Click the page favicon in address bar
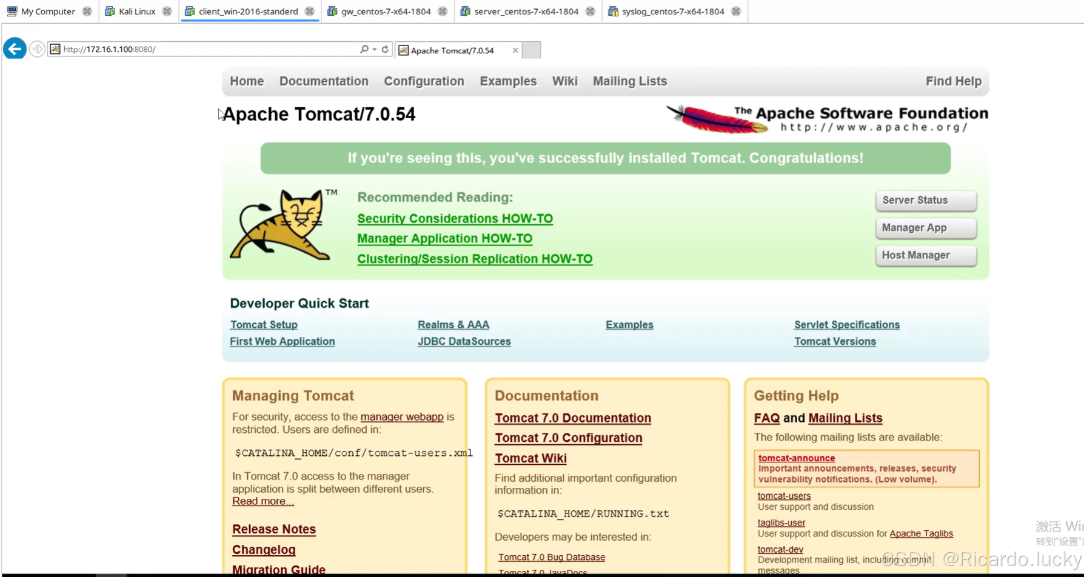This screenshot has width=1084, height=577. tap(55, 49)
